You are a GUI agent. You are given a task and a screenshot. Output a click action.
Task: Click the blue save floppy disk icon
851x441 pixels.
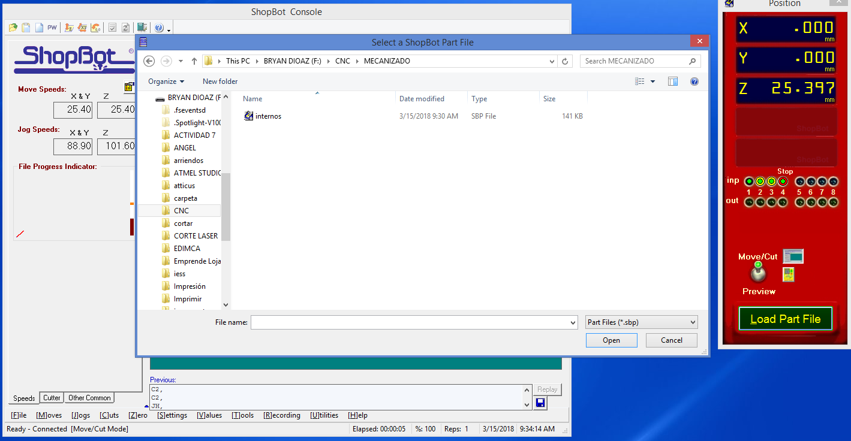click(x=540, y=403)
